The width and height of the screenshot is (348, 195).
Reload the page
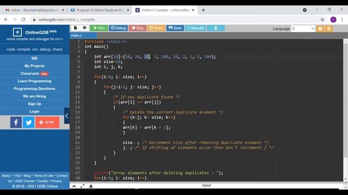point(23,19)
